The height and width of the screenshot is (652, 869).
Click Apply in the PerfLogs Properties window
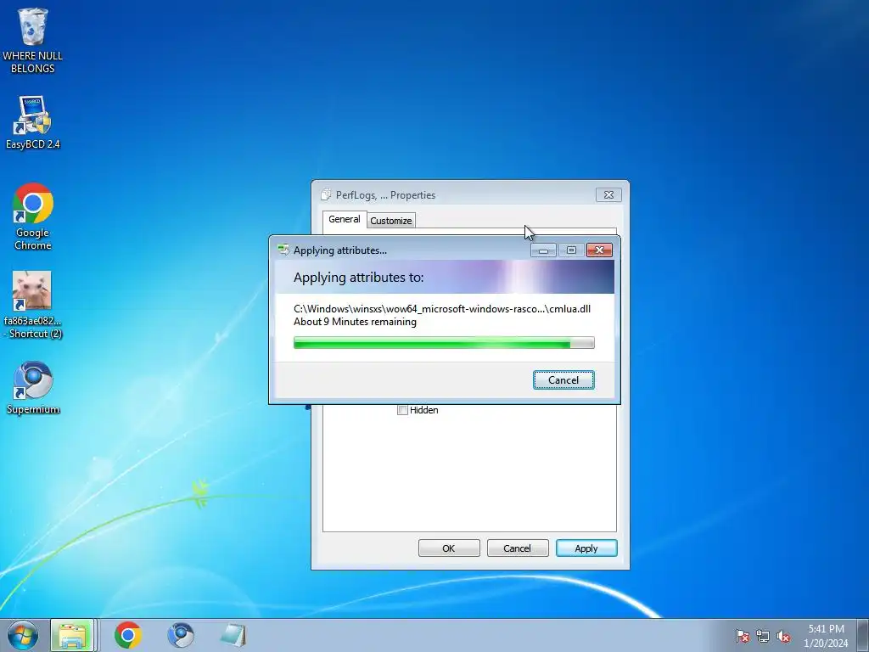586,548
